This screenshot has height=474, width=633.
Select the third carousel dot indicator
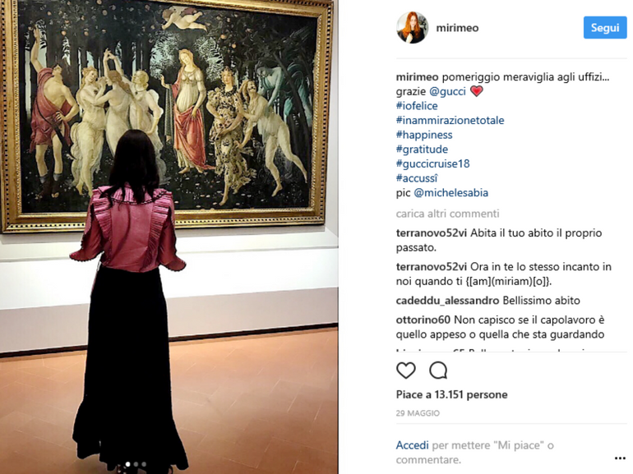[144, 464]
